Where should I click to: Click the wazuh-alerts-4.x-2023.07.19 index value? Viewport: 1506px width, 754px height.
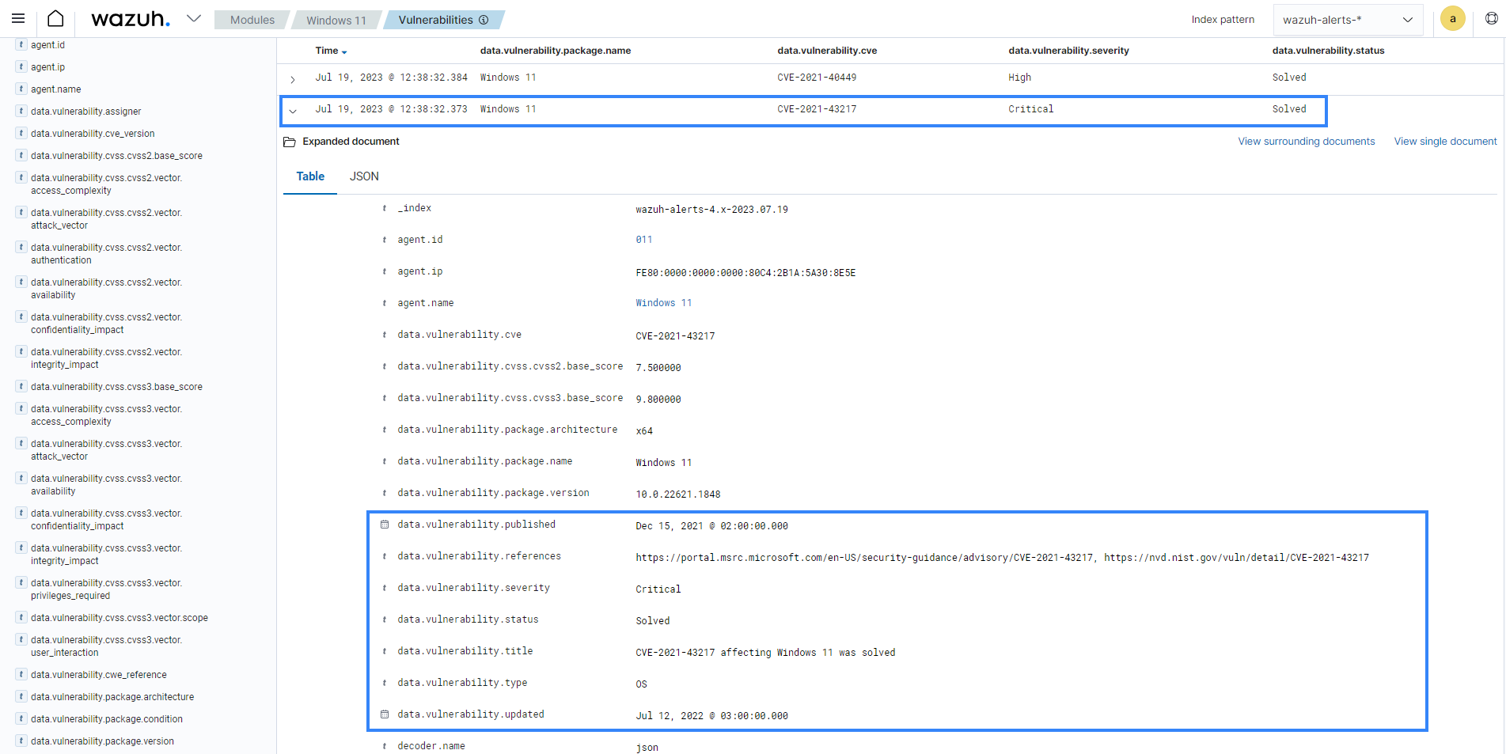tap(711, 210)
